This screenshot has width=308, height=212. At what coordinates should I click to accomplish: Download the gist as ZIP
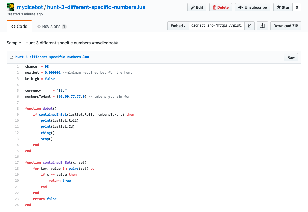286,26
